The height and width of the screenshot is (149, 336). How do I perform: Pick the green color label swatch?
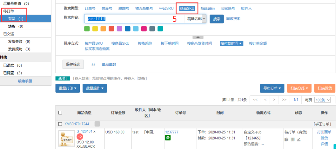point(87,29)
